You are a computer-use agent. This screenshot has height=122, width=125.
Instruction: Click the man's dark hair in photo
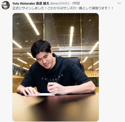click(41, 47)
